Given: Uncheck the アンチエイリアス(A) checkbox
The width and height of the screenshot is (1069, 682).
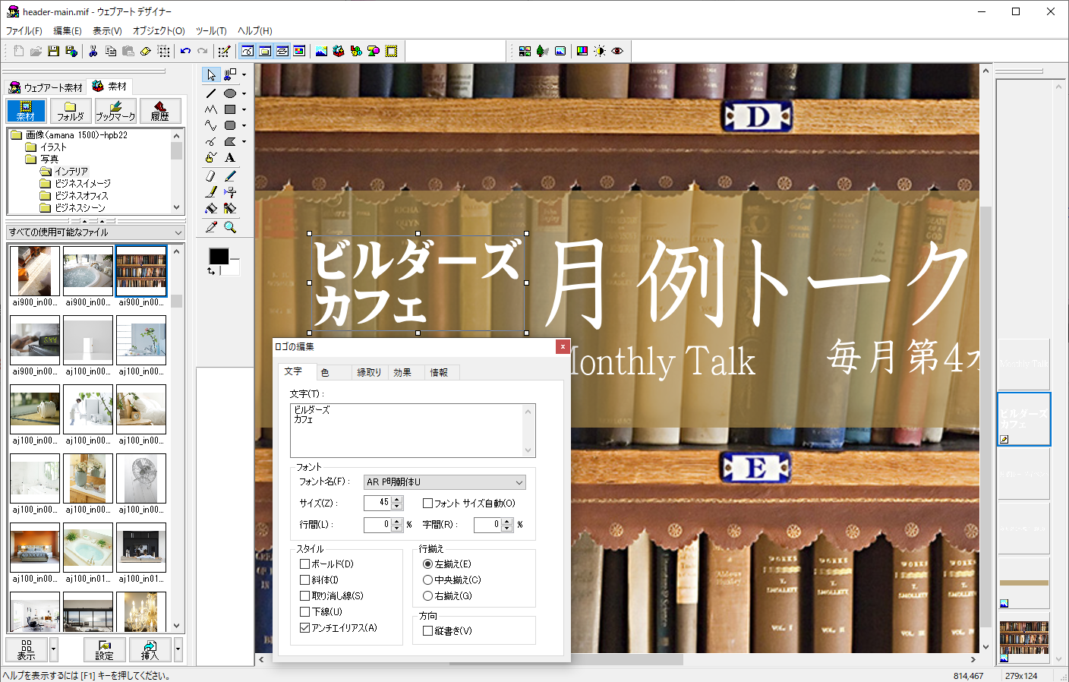Looking at the screenshot, I should click(305, 628).
